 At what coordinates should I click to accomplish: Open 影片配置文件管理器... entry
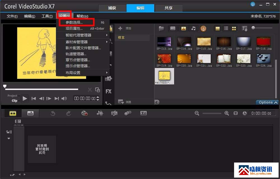[x=83, y=48]
